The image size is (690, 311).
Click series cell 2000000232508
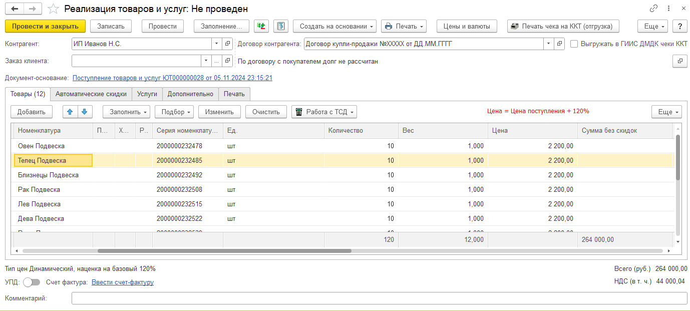[x=188, y=189]
